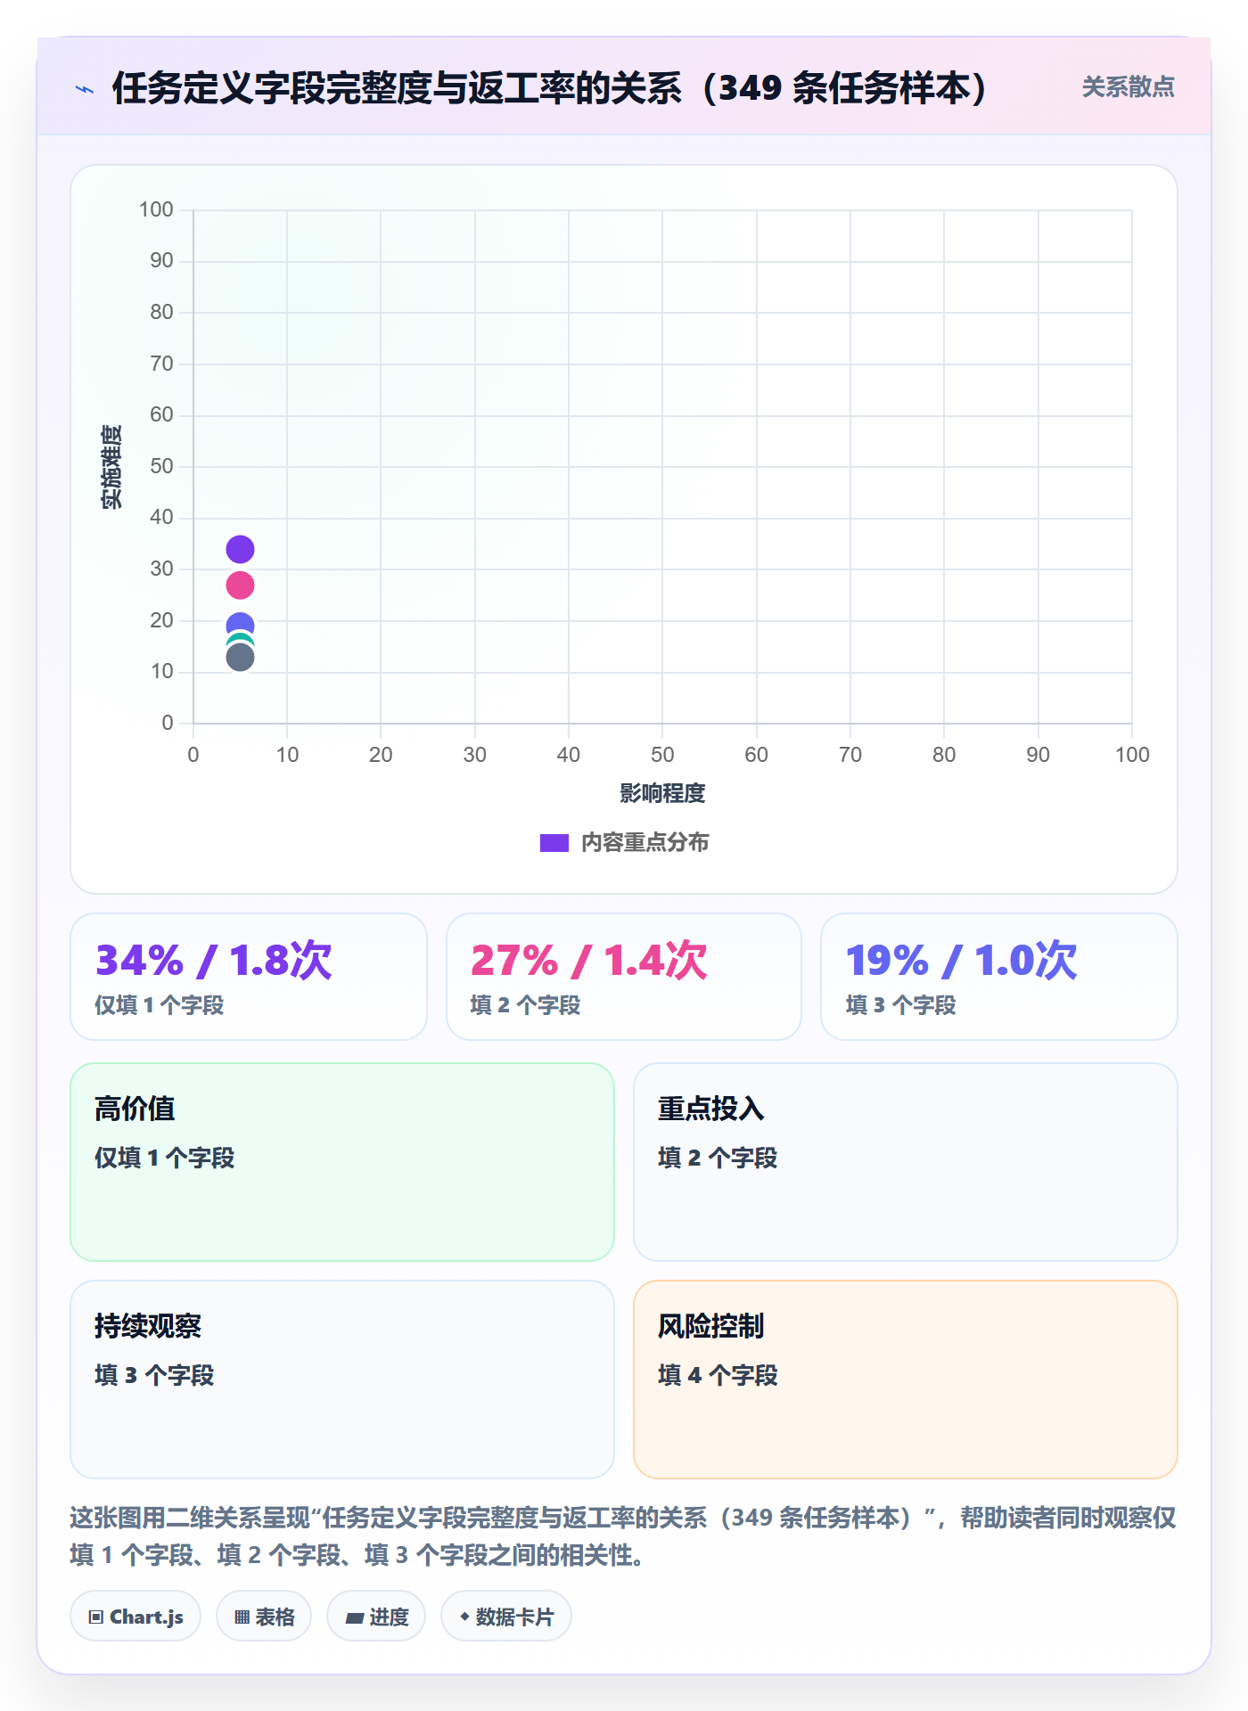Click 填 4 个字段 in the 风险控制 card

pos(718,1375)
